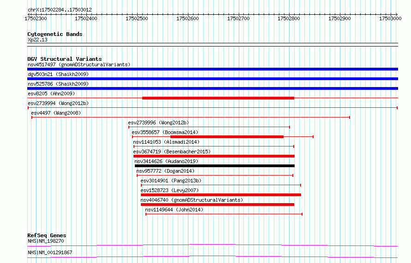Click ruler tick label 17502800
This screenshot has width=411, height=263.
289,18
